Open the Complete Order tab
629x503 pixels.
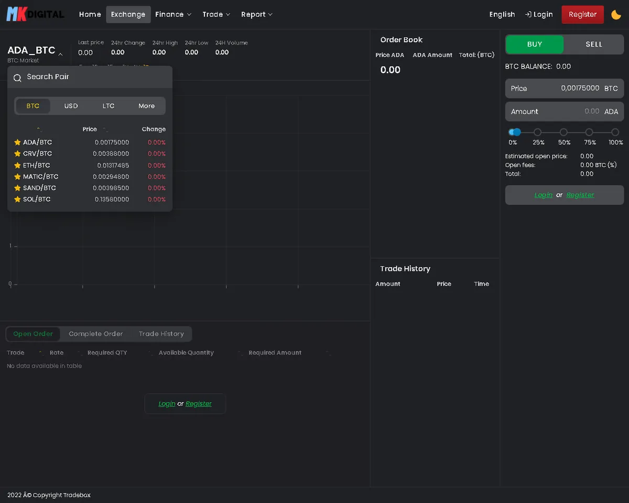pyautogui.click(x=95, y=334)
